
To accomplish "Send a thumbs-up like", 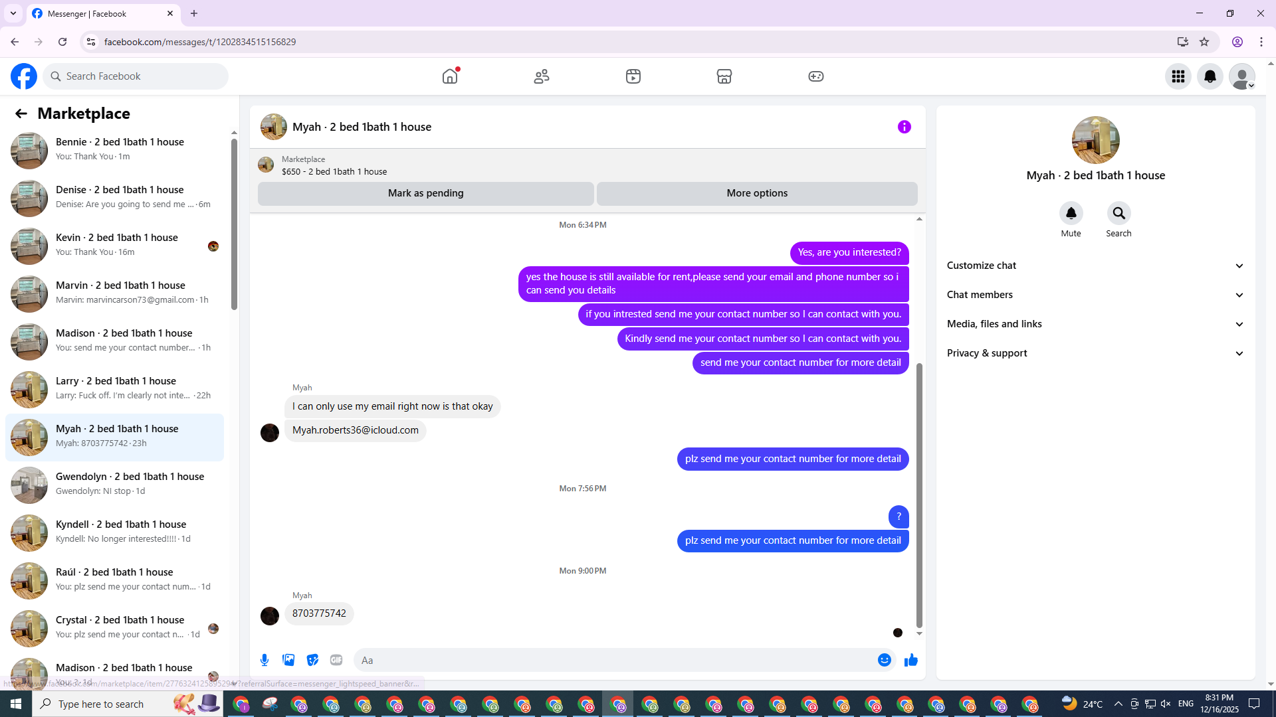I will tap(911, 660).
